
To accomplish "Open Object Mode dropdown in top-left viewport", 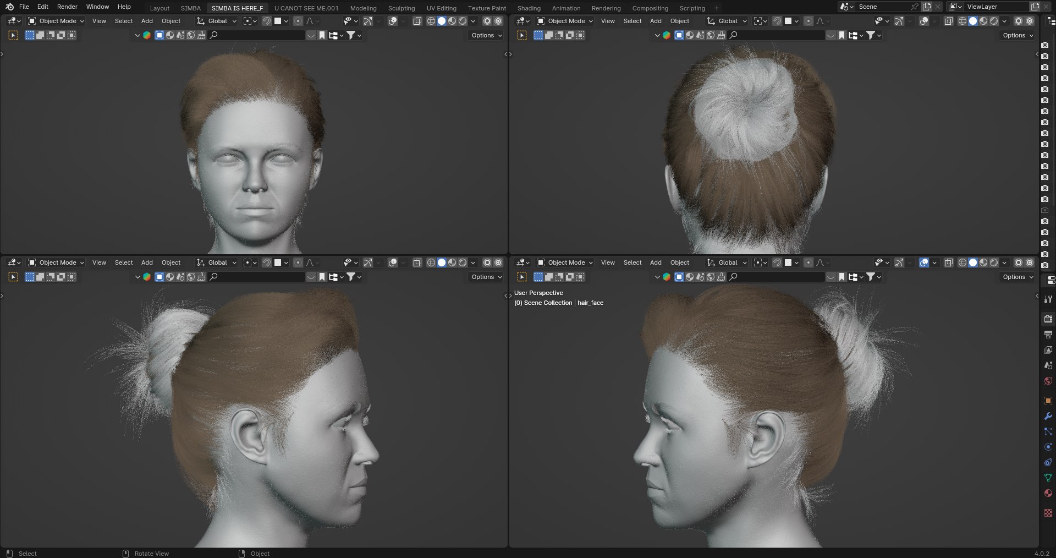I will (x=56, y=21).
